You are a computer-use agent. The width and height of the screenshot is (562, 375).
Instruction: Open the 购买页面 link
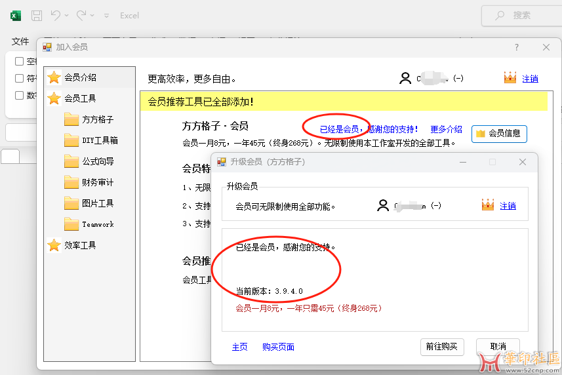(x=278, y=347)
